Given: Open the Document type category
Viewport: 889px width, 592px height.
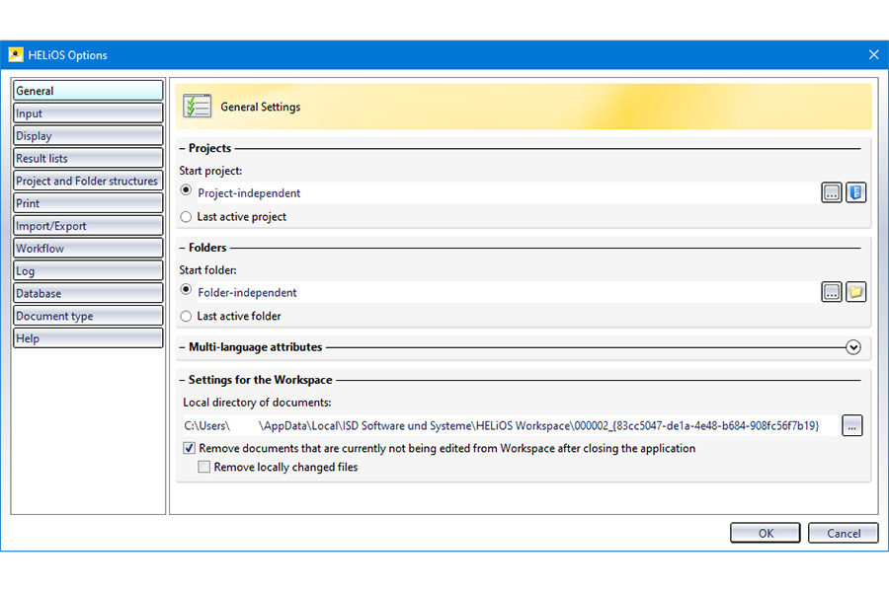Looking at the screenshot, I should (x=88, y=316).
